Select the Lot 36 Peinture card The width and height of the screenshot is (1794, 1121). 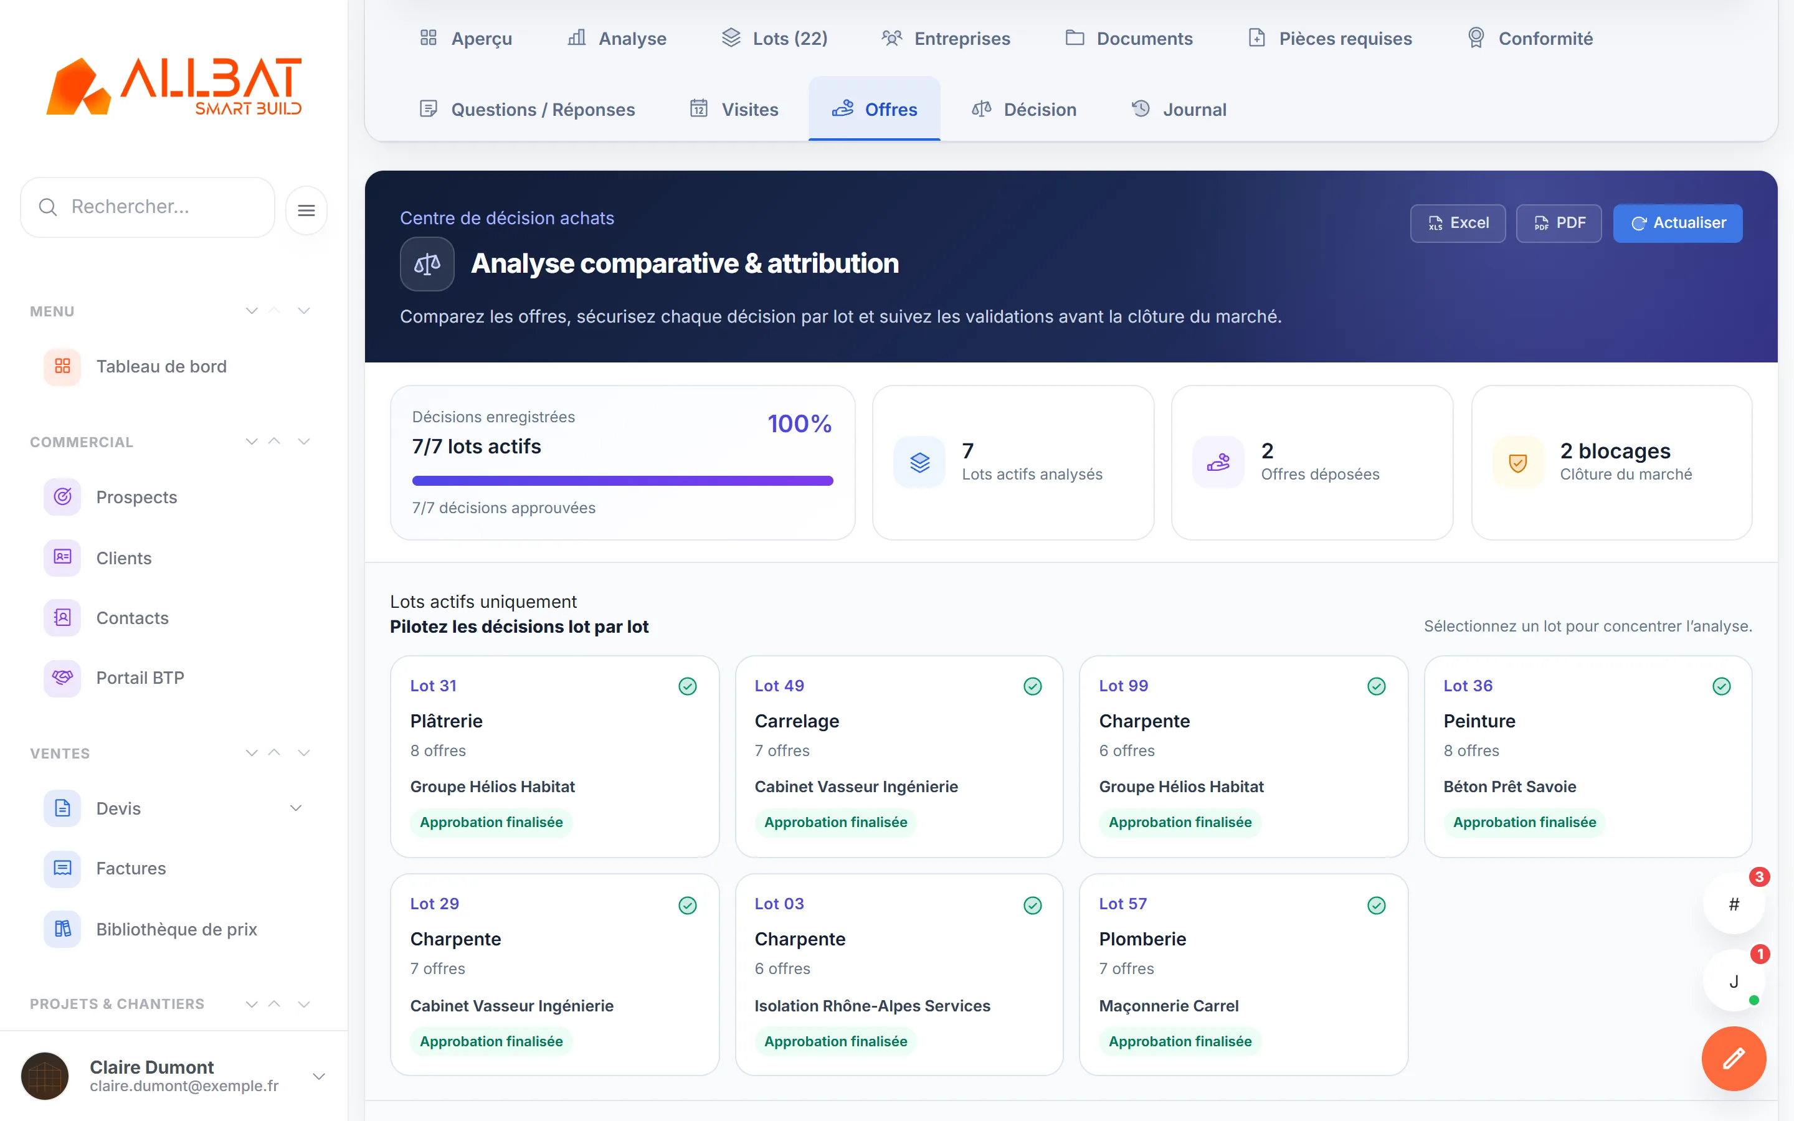pos(1588,756)
